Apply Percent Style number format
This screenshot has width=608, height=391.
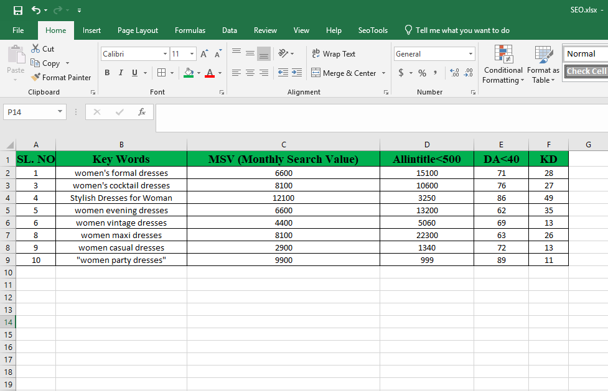click(422, 73)
